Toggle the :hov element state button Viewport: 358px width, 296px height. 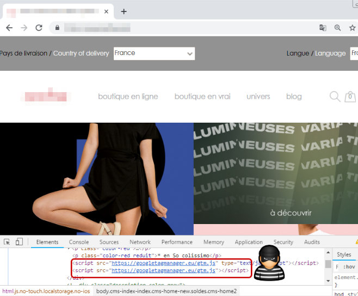[349, 267]
